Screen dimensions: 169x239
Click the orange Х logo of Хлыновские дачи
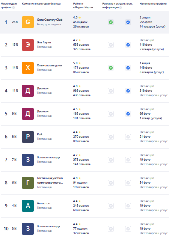pos(28,68)
